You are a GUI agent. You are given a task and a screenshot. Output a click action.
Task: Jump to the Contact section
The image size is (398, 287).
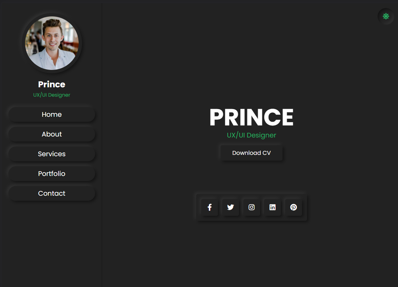52,193
